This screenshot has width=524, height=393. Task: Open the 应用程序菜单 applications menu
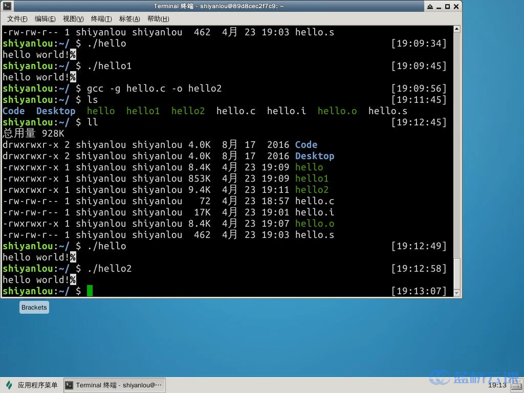(32, 385)
